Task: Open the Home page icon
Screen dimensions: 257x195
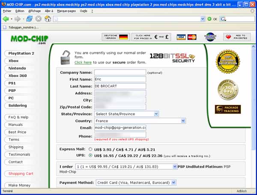Action: (x=48, y=19)
